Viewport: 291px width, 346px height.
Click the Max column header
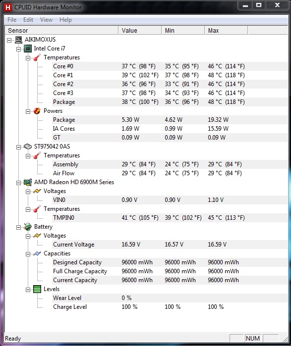tap(226, 31)
